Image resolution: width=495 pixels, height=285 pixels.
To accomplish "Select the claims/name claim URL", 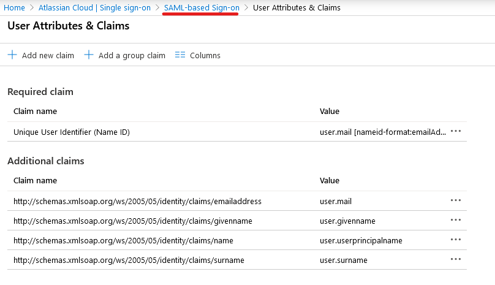I will (123, 240).
